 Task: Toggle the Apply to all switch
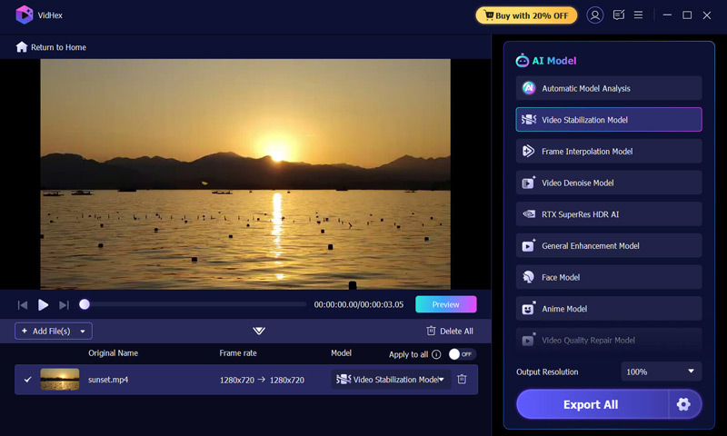462,354
